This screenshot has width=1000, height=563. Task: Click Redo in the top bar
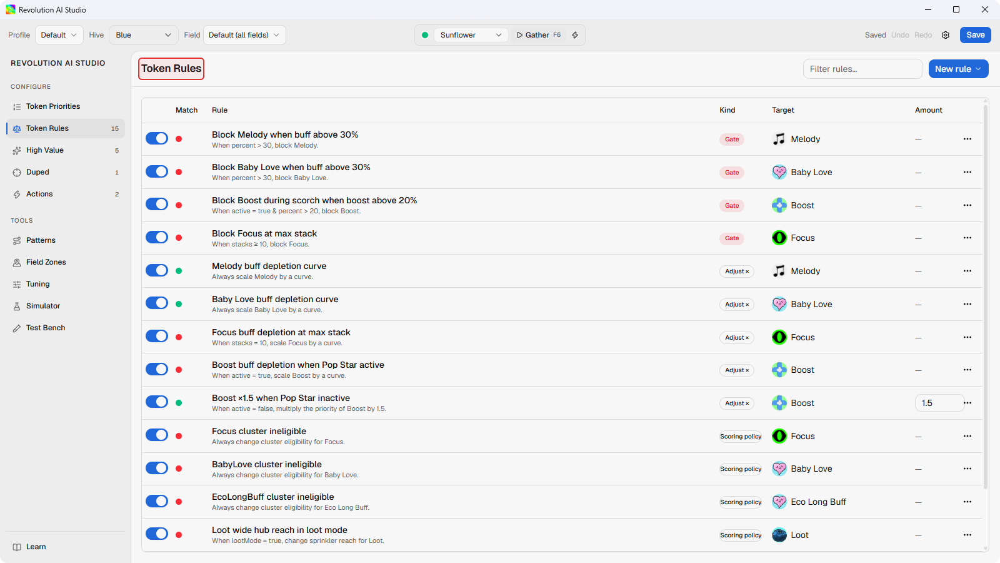[923, 35]
